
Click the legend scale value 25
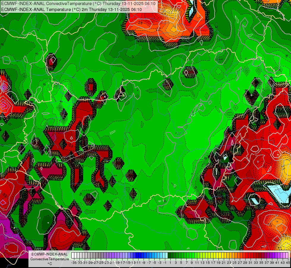coord(235,263)
